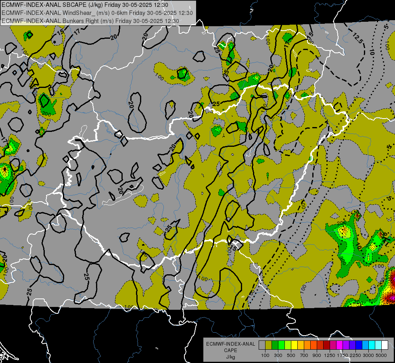Select the bright yellow legend swatch
Image resolution: width=395 pixels, height=363 pixels.
click(x=294, y=345)
